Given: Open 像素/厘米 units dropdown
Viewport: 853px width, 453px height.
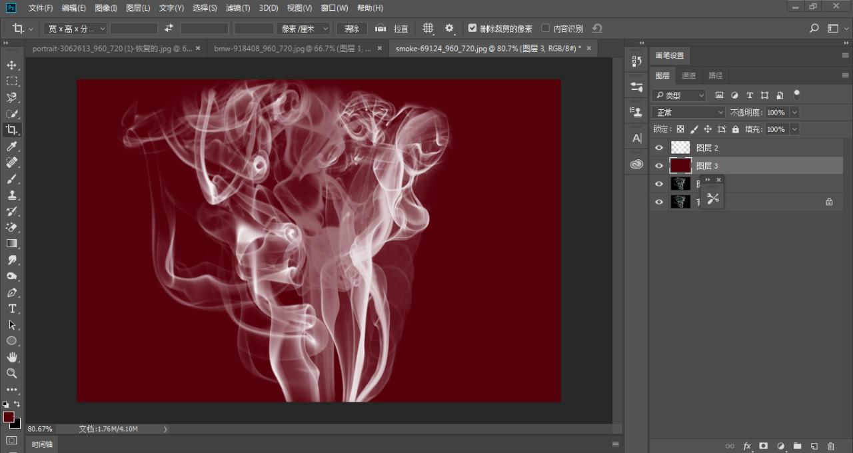Looking at the screenshot, I should click(304, 29).
